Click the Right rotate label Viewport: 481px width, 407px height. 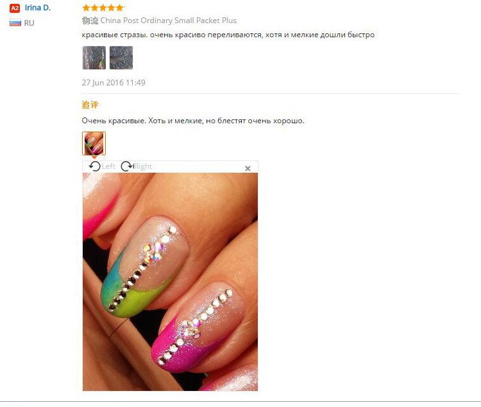pos(143,166)
